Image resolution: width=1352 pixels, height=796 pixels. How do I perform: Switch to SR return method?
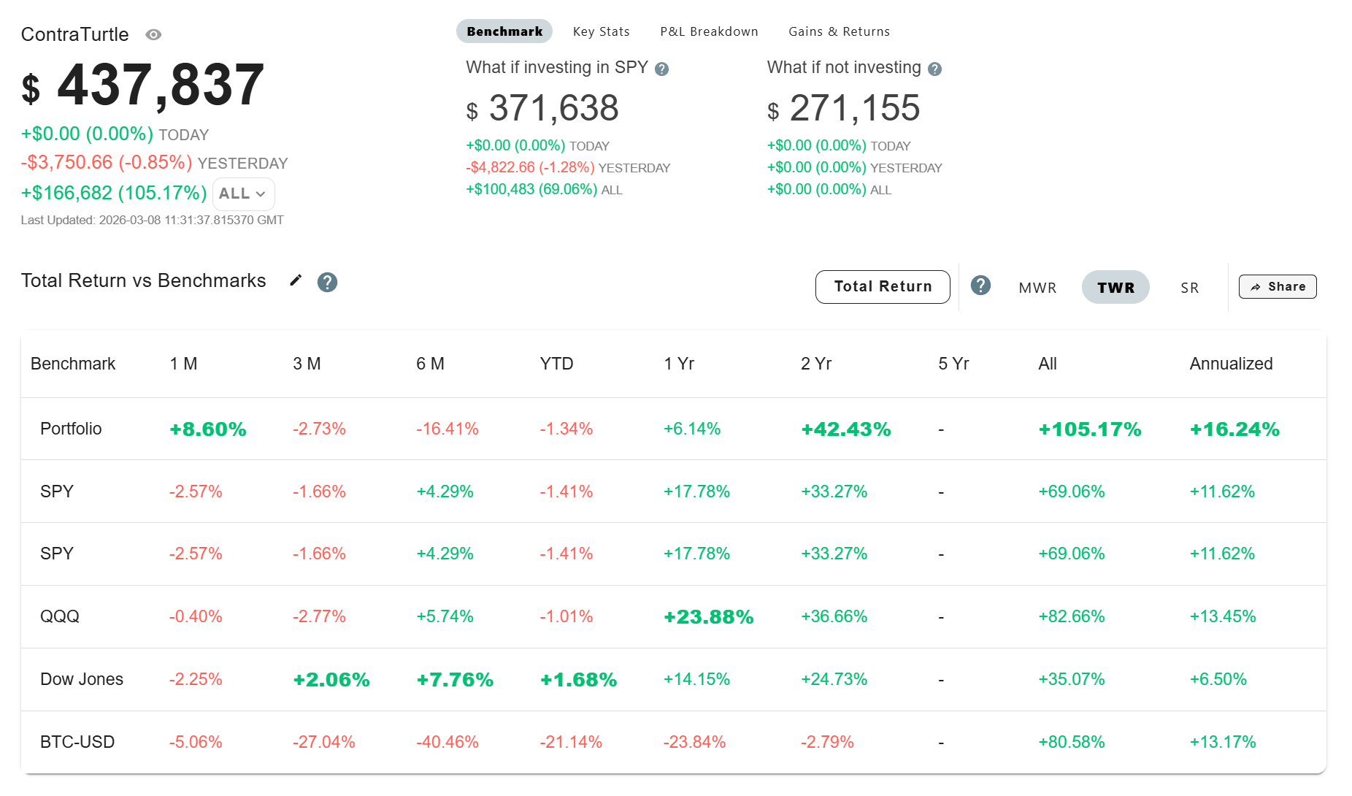(x=1189, y=288)
